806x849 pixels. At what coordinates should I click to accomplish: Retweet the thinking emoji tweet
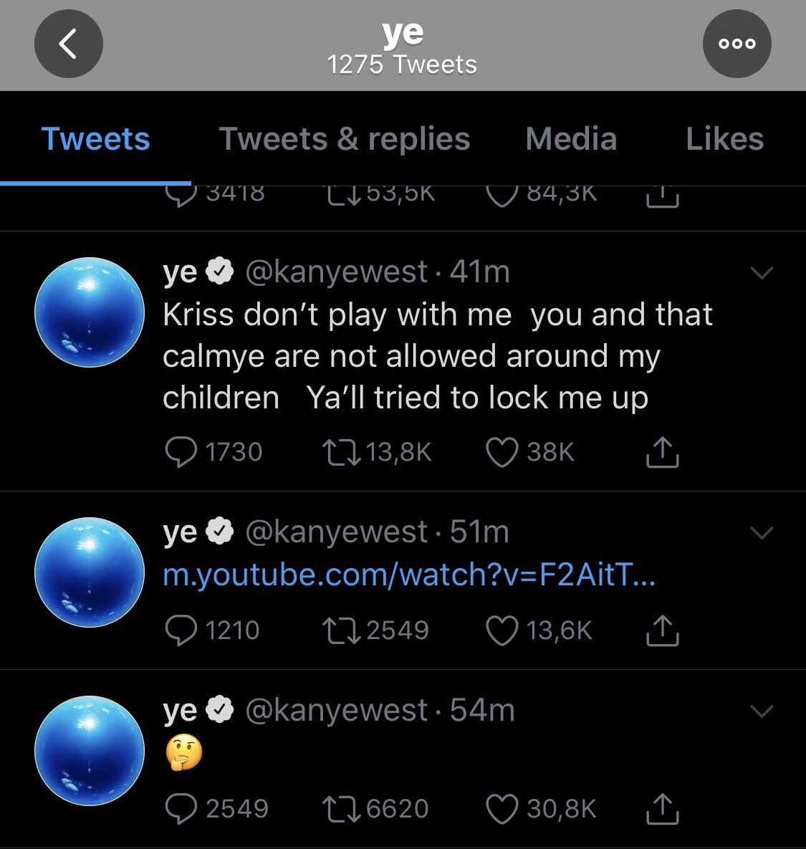[x=342, y=809]
